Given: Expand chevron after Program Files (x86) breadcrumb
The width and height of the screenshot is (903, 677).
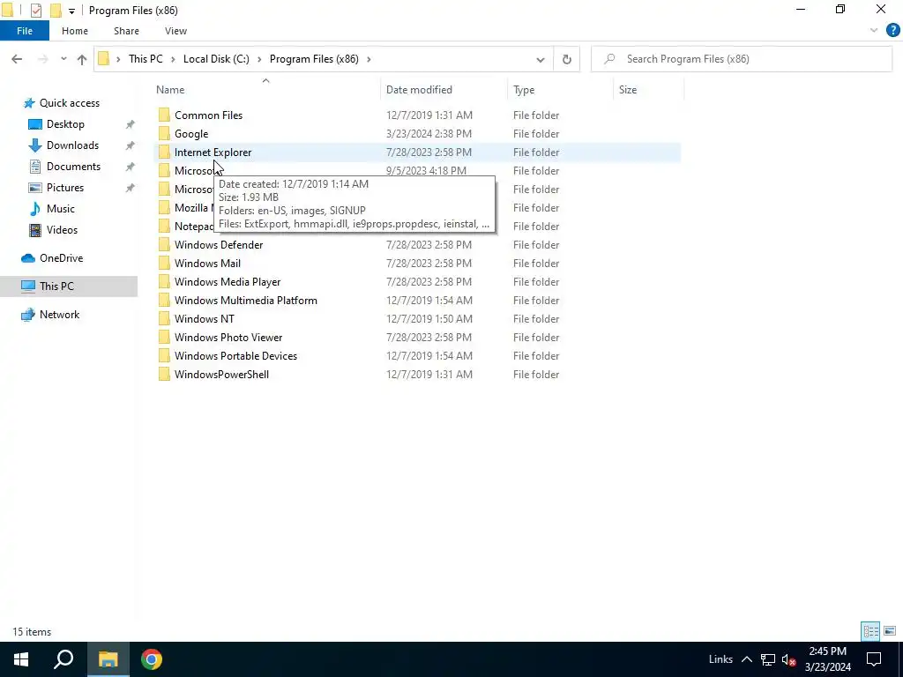Looking at the screenshot, I should [369, 59].
